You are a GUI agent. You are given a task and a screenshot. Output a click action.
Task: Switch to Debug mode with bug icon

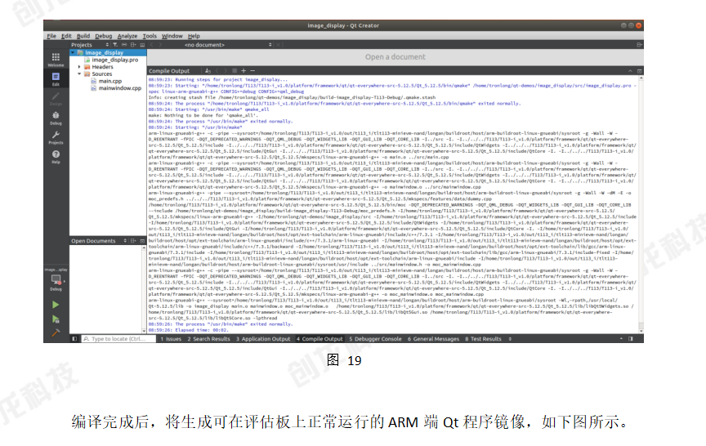[x=56, y=118]
